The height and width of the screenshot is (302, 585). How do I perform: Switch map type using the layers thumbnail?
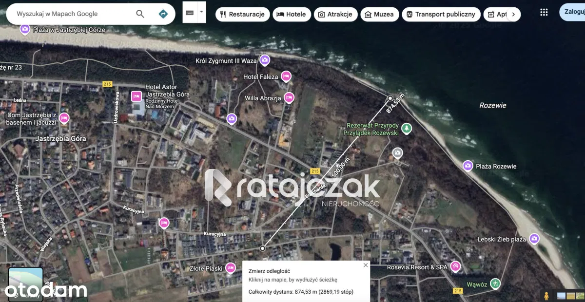click(25, 283)
